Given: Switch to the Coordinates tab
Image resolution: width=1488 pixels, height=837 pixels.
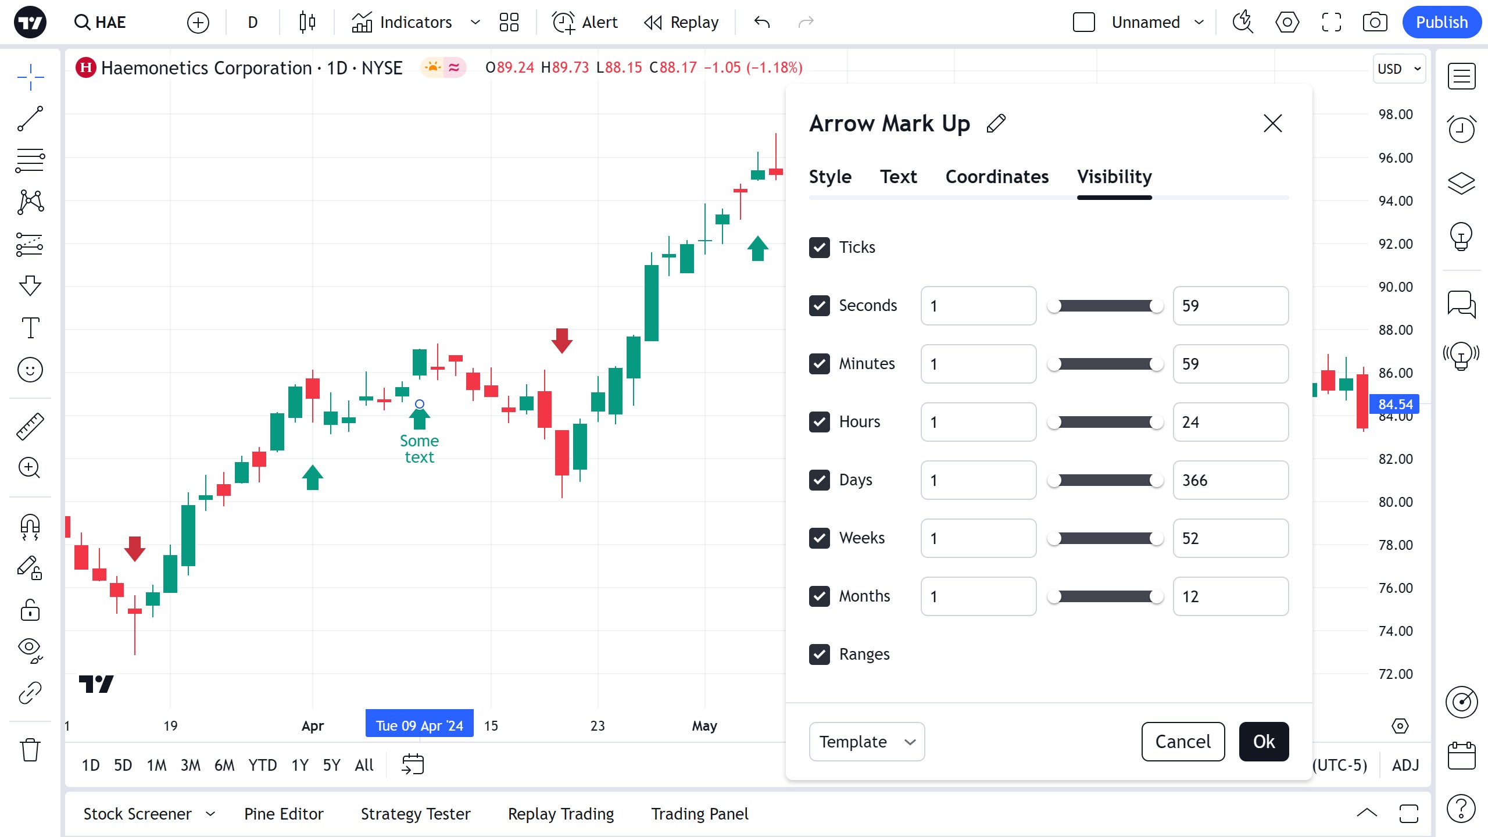Looking at the screenshot, I should (x=997, y=177).
